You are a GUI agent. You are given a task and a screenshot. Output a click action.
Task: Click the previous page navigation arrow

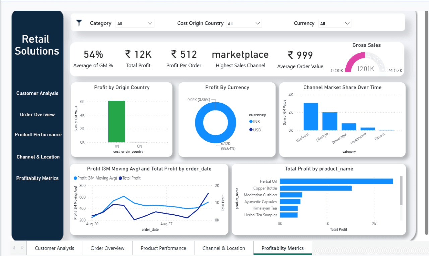(15, 248)
